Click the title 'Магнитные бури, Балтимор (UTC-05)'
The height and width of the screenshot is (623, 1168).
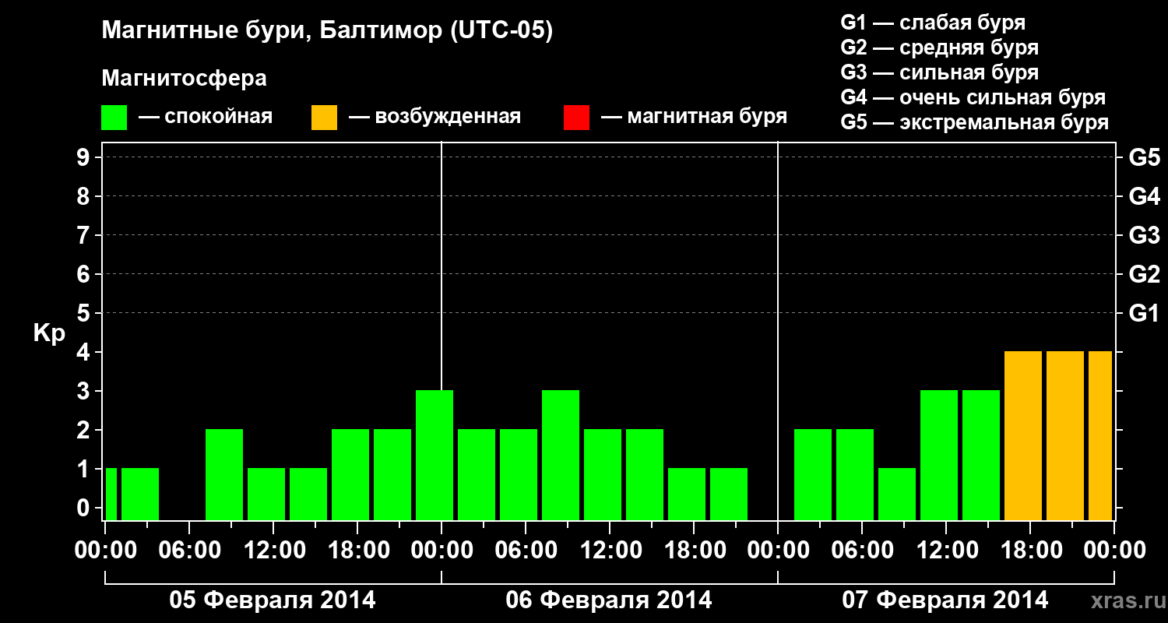[x=327, y=31]
